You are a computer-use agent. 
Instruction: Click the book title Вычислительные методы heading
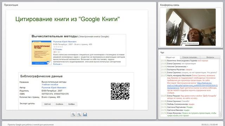click(54, 36)
